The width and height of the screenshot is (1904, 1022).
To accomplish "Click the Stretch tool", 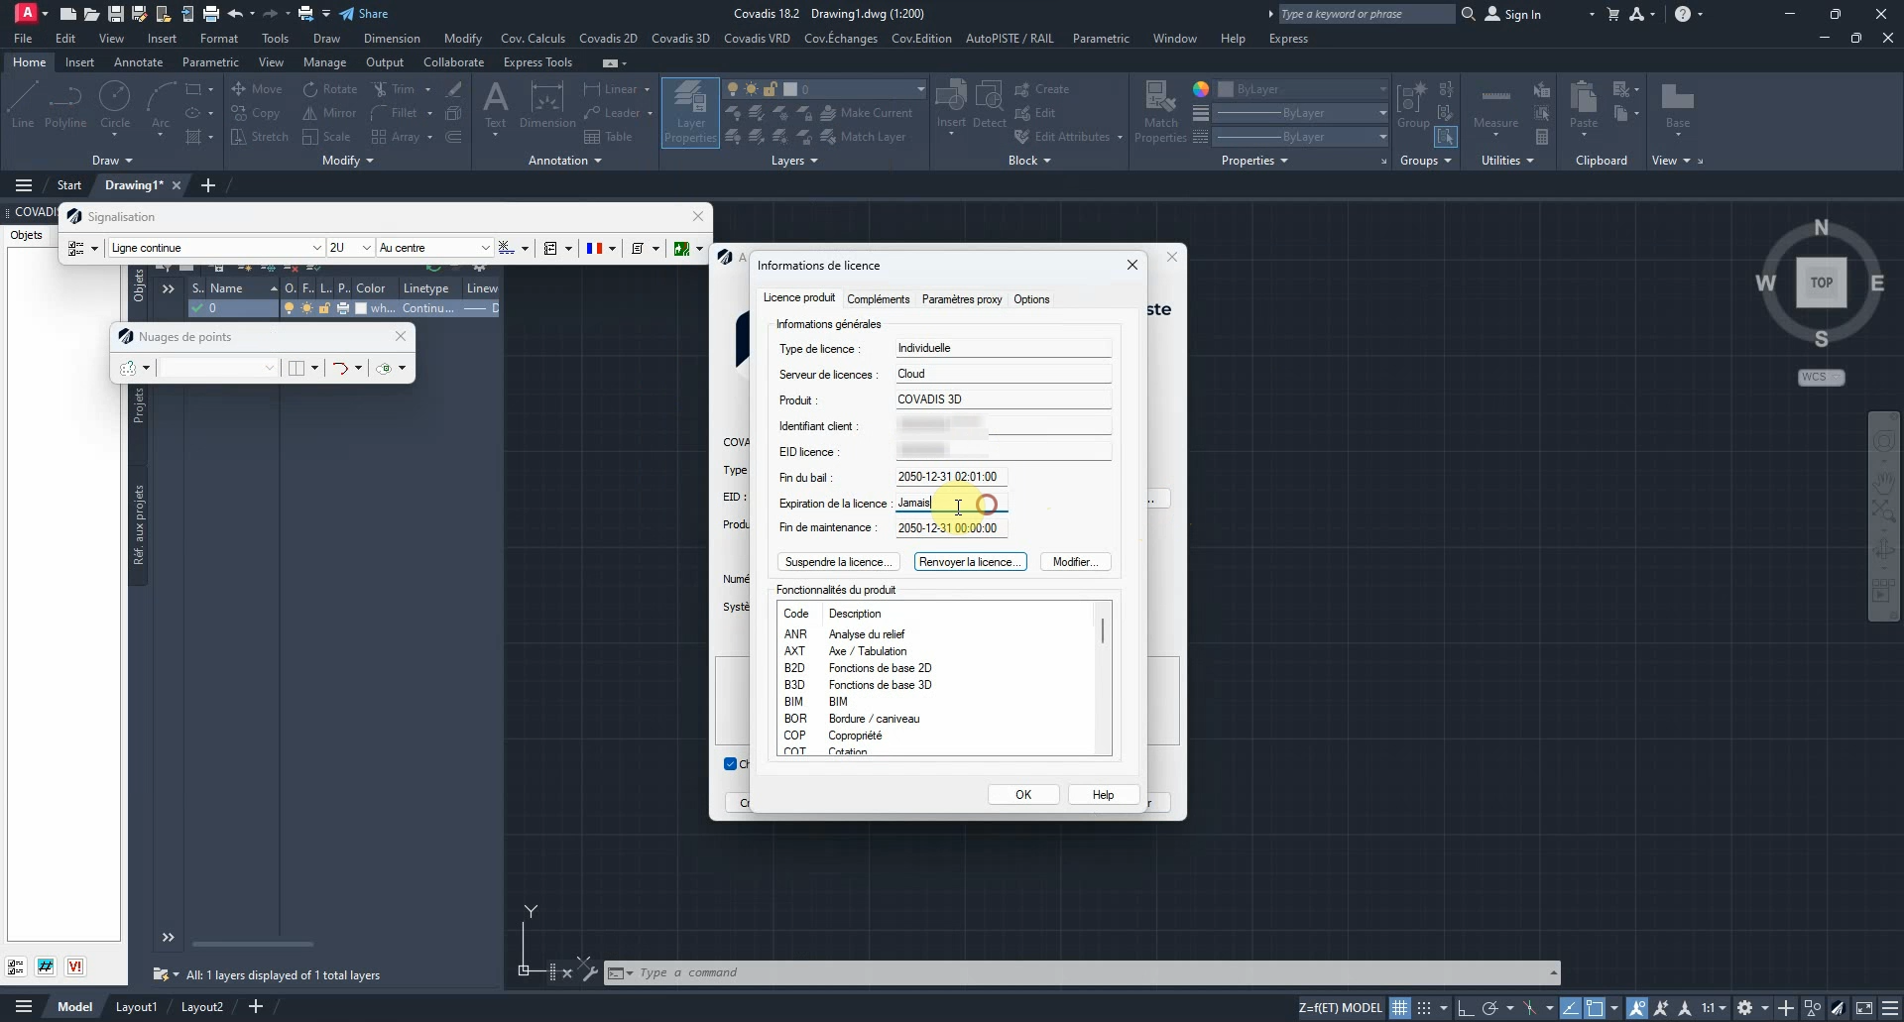I will [x=259, y=137].
